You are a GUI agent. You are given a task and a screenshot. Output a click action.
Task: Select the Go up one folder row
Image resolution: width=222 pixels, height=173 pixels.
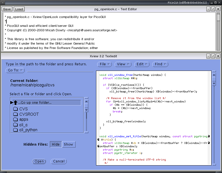(47, 103)
